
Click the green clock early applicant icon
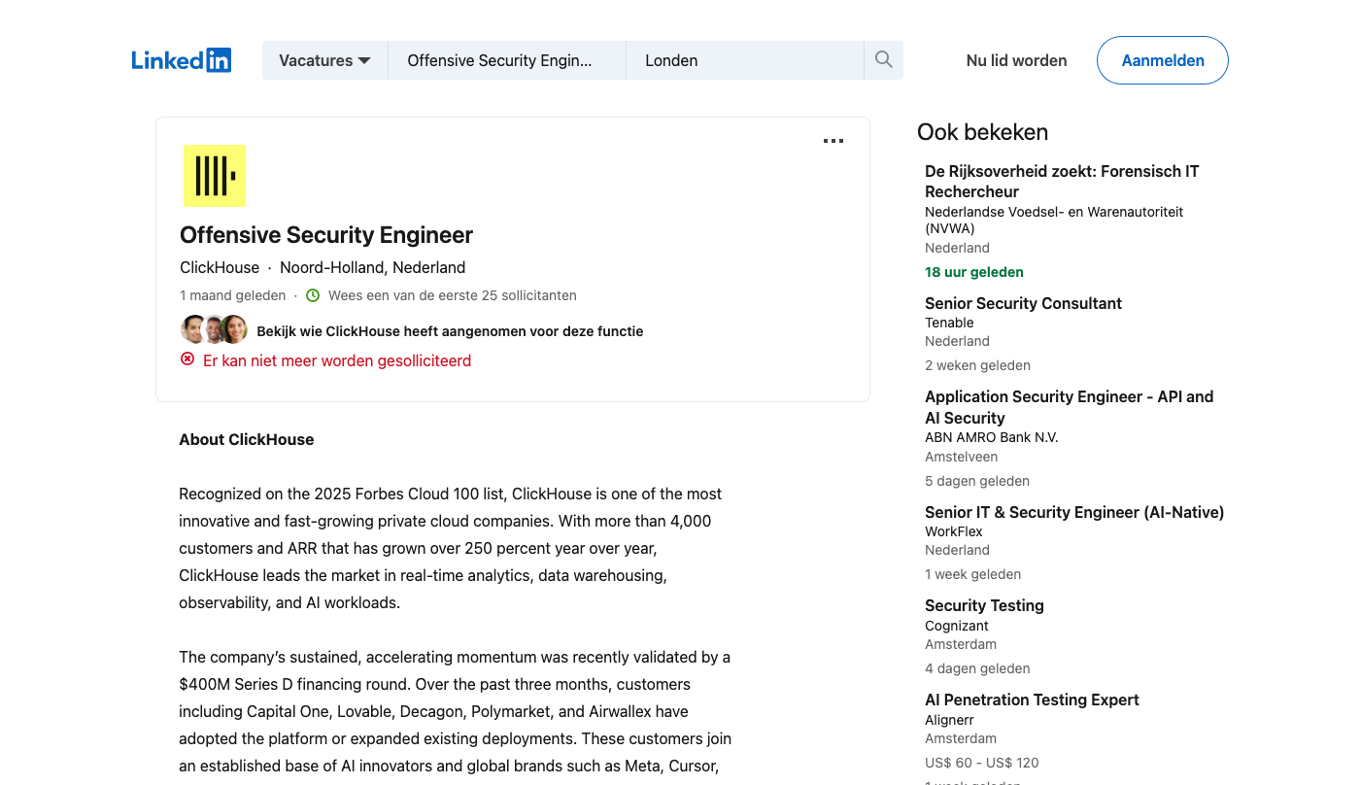(313, 295)
